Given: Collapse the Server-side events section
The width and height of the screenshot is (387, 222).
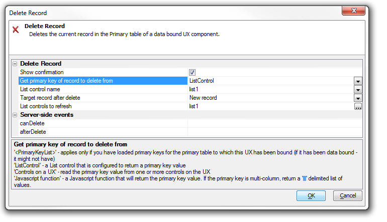Looking at the screenshot, I should (x=15, y=115).
